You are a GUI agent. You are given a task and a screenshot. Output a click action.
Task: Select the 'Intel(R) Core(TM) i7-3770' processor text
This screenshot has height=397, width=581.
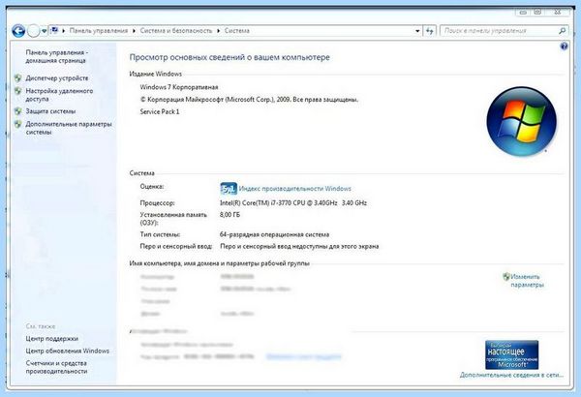point(293,202)
